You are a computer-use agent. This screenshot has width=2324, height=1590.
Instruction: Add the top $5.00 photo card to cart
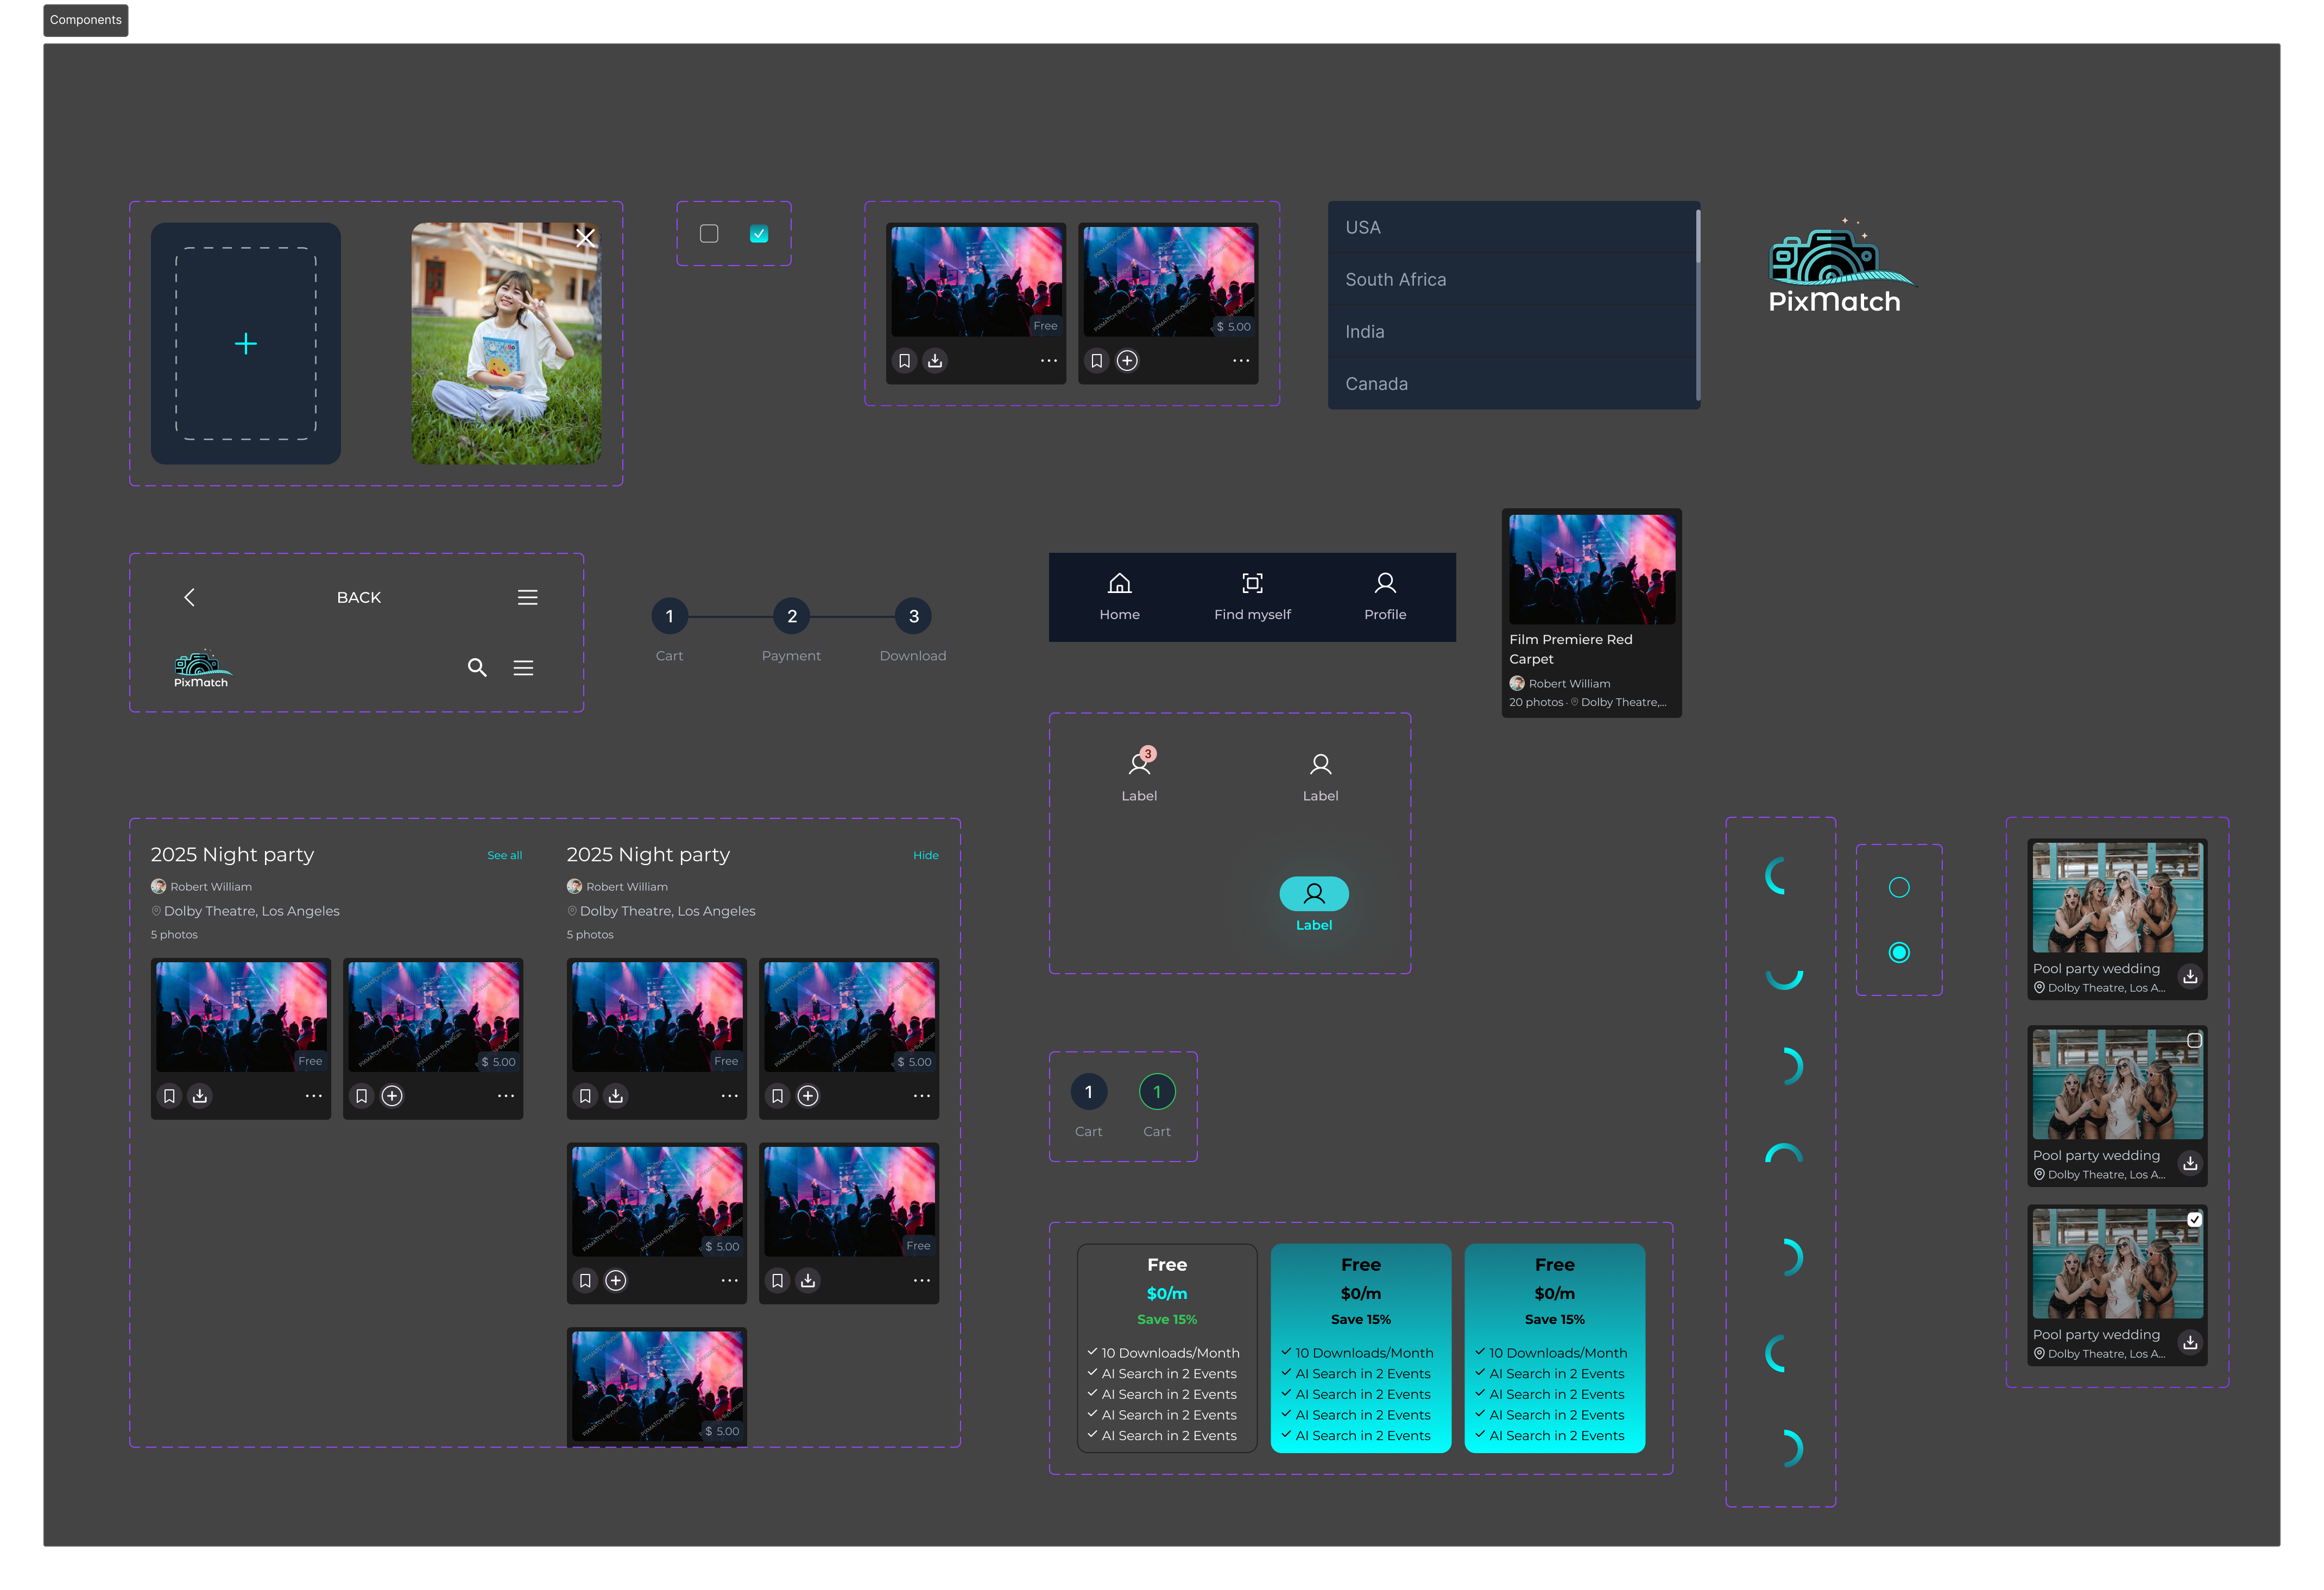pyautogui.click(x=1128, y=361)
